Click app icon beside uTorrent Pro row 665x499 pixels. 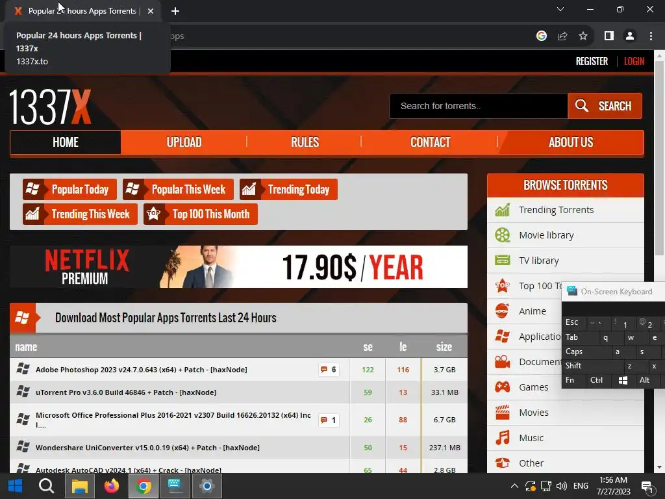point(23,392)
